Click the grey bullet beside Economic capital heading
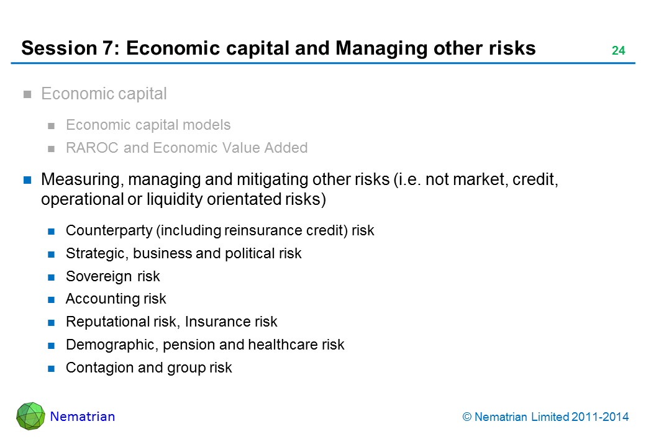Viewport: 646px width, 447px height. pyautogui.click(x=27, y=95)
